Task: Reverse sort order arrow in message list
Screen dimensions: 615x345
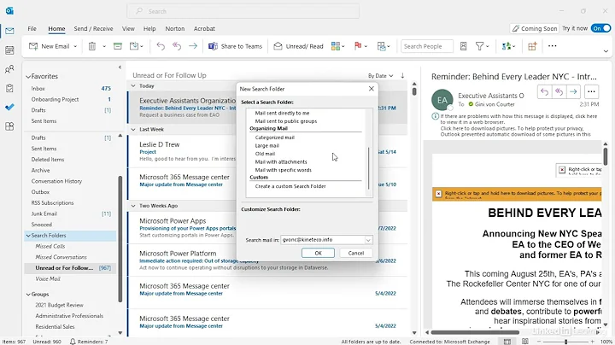Action: (x=402, y=76)
